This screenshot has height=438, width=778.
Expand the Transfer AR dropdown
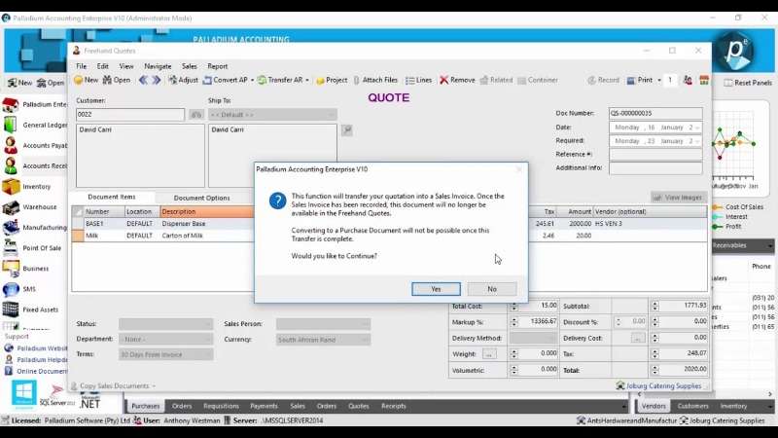coord(307,80)
